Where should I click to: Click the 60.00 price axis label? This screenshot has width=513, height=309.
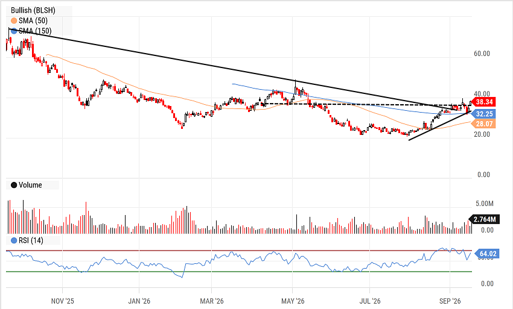pyautogui.click(x=482, y=54)
